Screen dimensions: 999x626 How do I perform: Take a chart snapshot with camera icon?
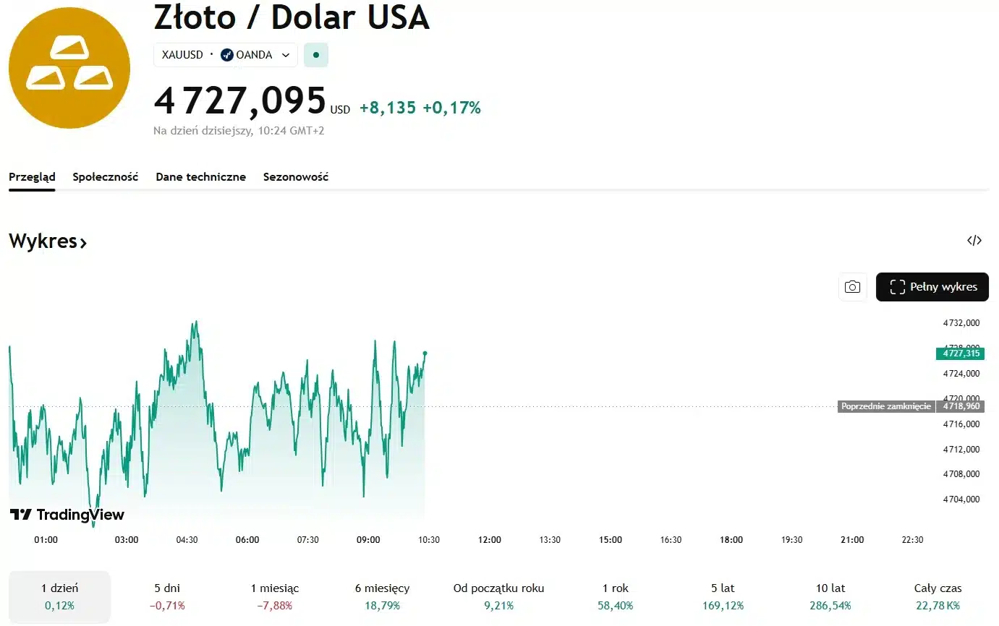[853, 287]
